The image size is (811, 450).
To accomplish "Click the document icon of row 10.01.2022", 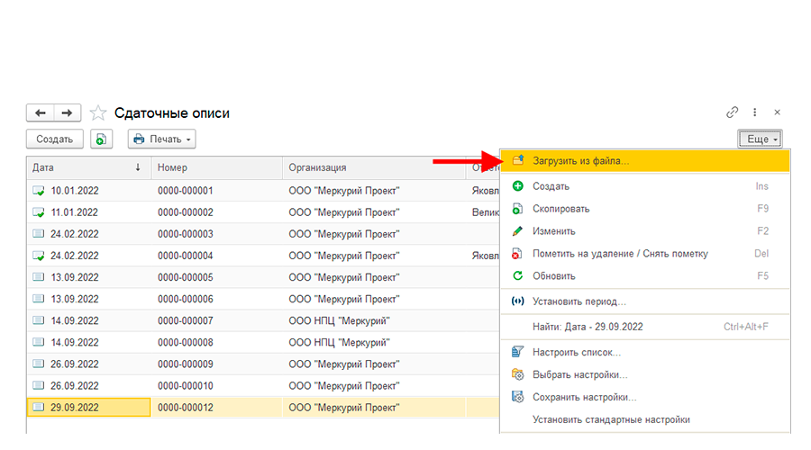I will coord(38,191).
